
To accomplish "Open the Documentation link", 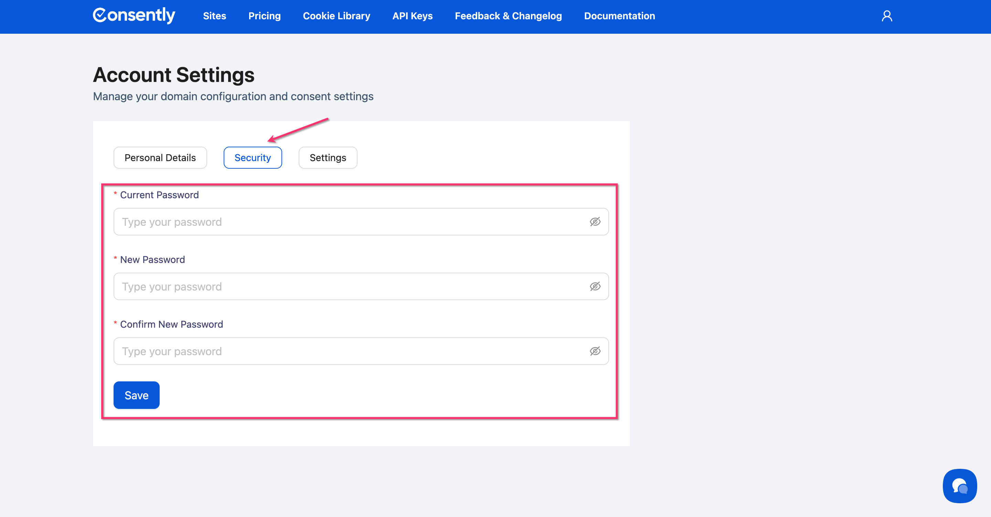I will tap(619, 16).
